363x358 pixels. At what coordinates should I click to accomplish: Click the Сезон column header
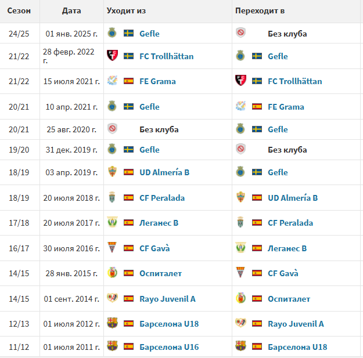coord(19,10)
